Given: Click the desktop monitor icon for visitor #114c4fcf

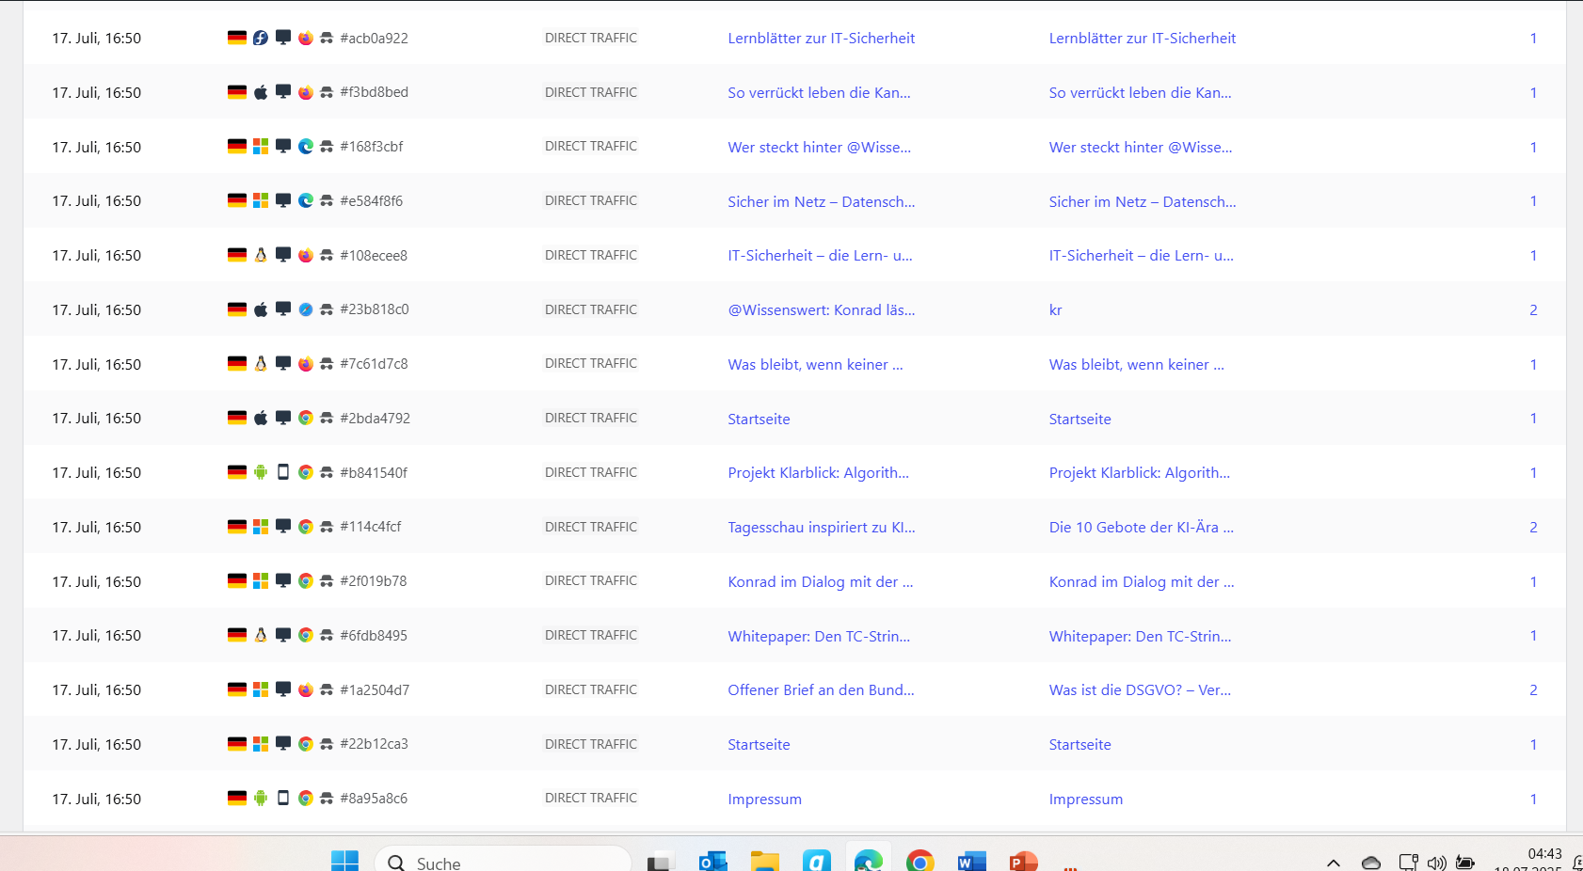Looking at the screenshot, I should 283,527.
